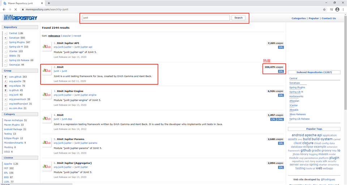Screen dimensions: 347x185
Task: Click the plugin popular tag
Action: pyautogui.click(x=334, y=158)
